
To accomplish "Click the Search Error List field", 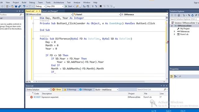I will click(x=150, y=90).
